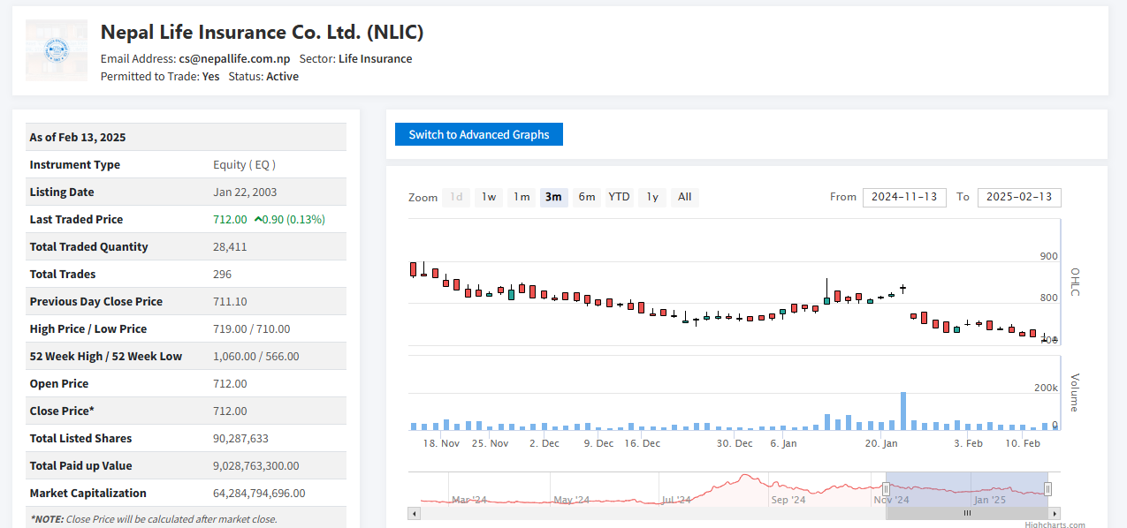
Task: Click the Open Price label
Action: (x=58, y=383)
